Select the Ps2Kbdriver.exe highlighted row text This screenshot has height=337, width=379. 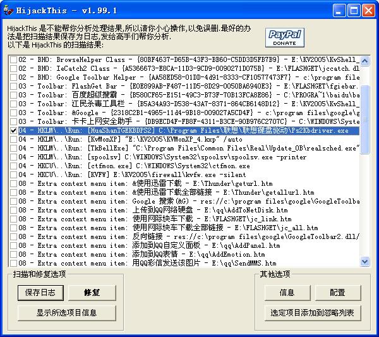coord(189,130)
